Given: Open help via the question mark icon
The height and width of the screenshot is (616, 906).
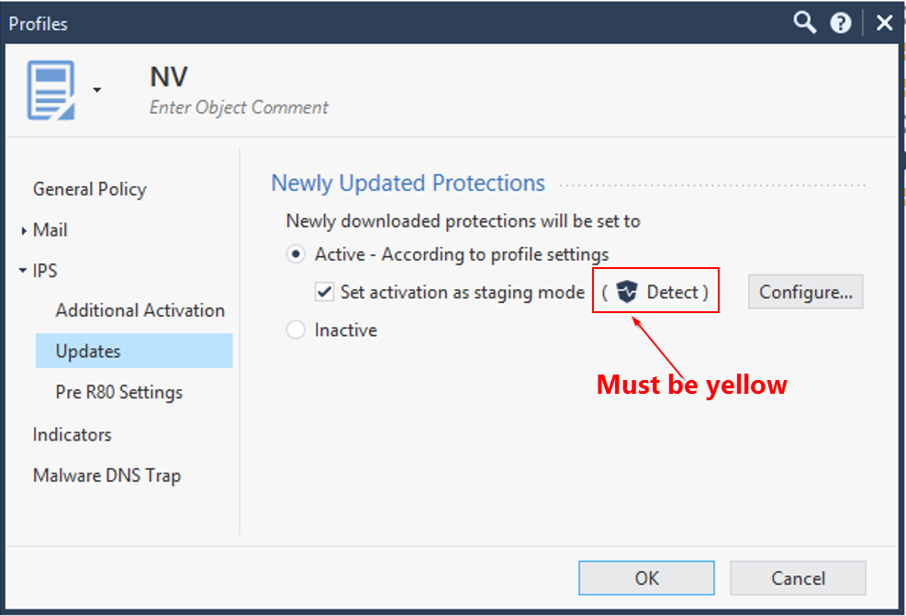Looking at the screenshot, I should pos(841,22).
